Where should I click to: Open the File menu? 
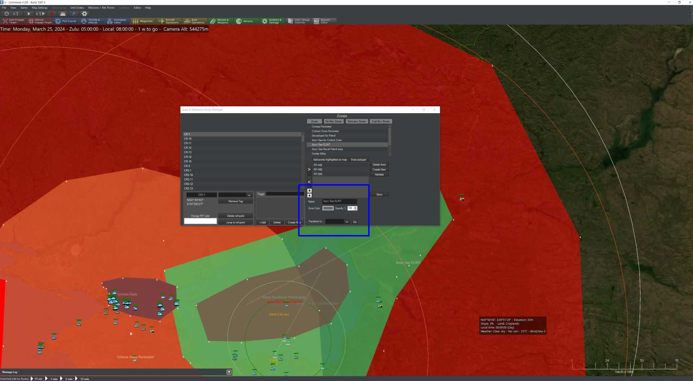pos(4,8)
